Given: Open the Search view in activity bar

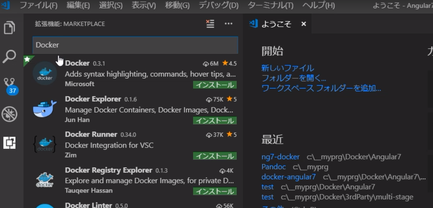Looking at the screenshot, I should tap(9, 57).
